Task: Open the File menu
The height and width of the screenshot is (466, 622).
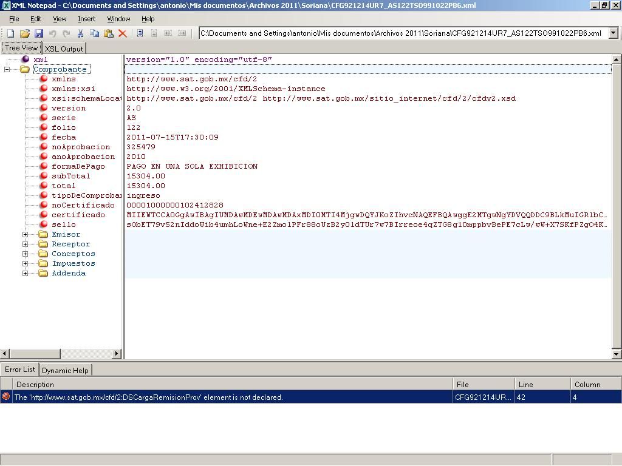Action: pyautogui.click(x=14, y=19)
